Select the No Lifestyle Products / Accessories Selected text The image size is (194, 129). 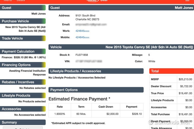(x=77, y=77)
